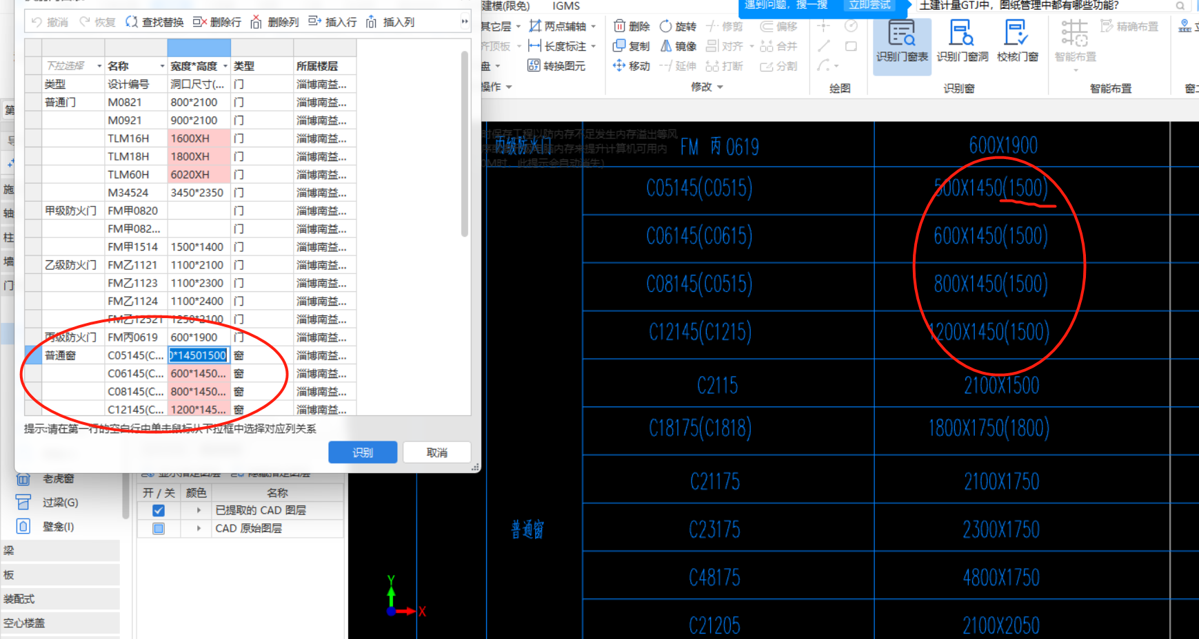Open the 建模 ribbon tab
This screenshot has width=1199, height=639.
click(505, 6)
